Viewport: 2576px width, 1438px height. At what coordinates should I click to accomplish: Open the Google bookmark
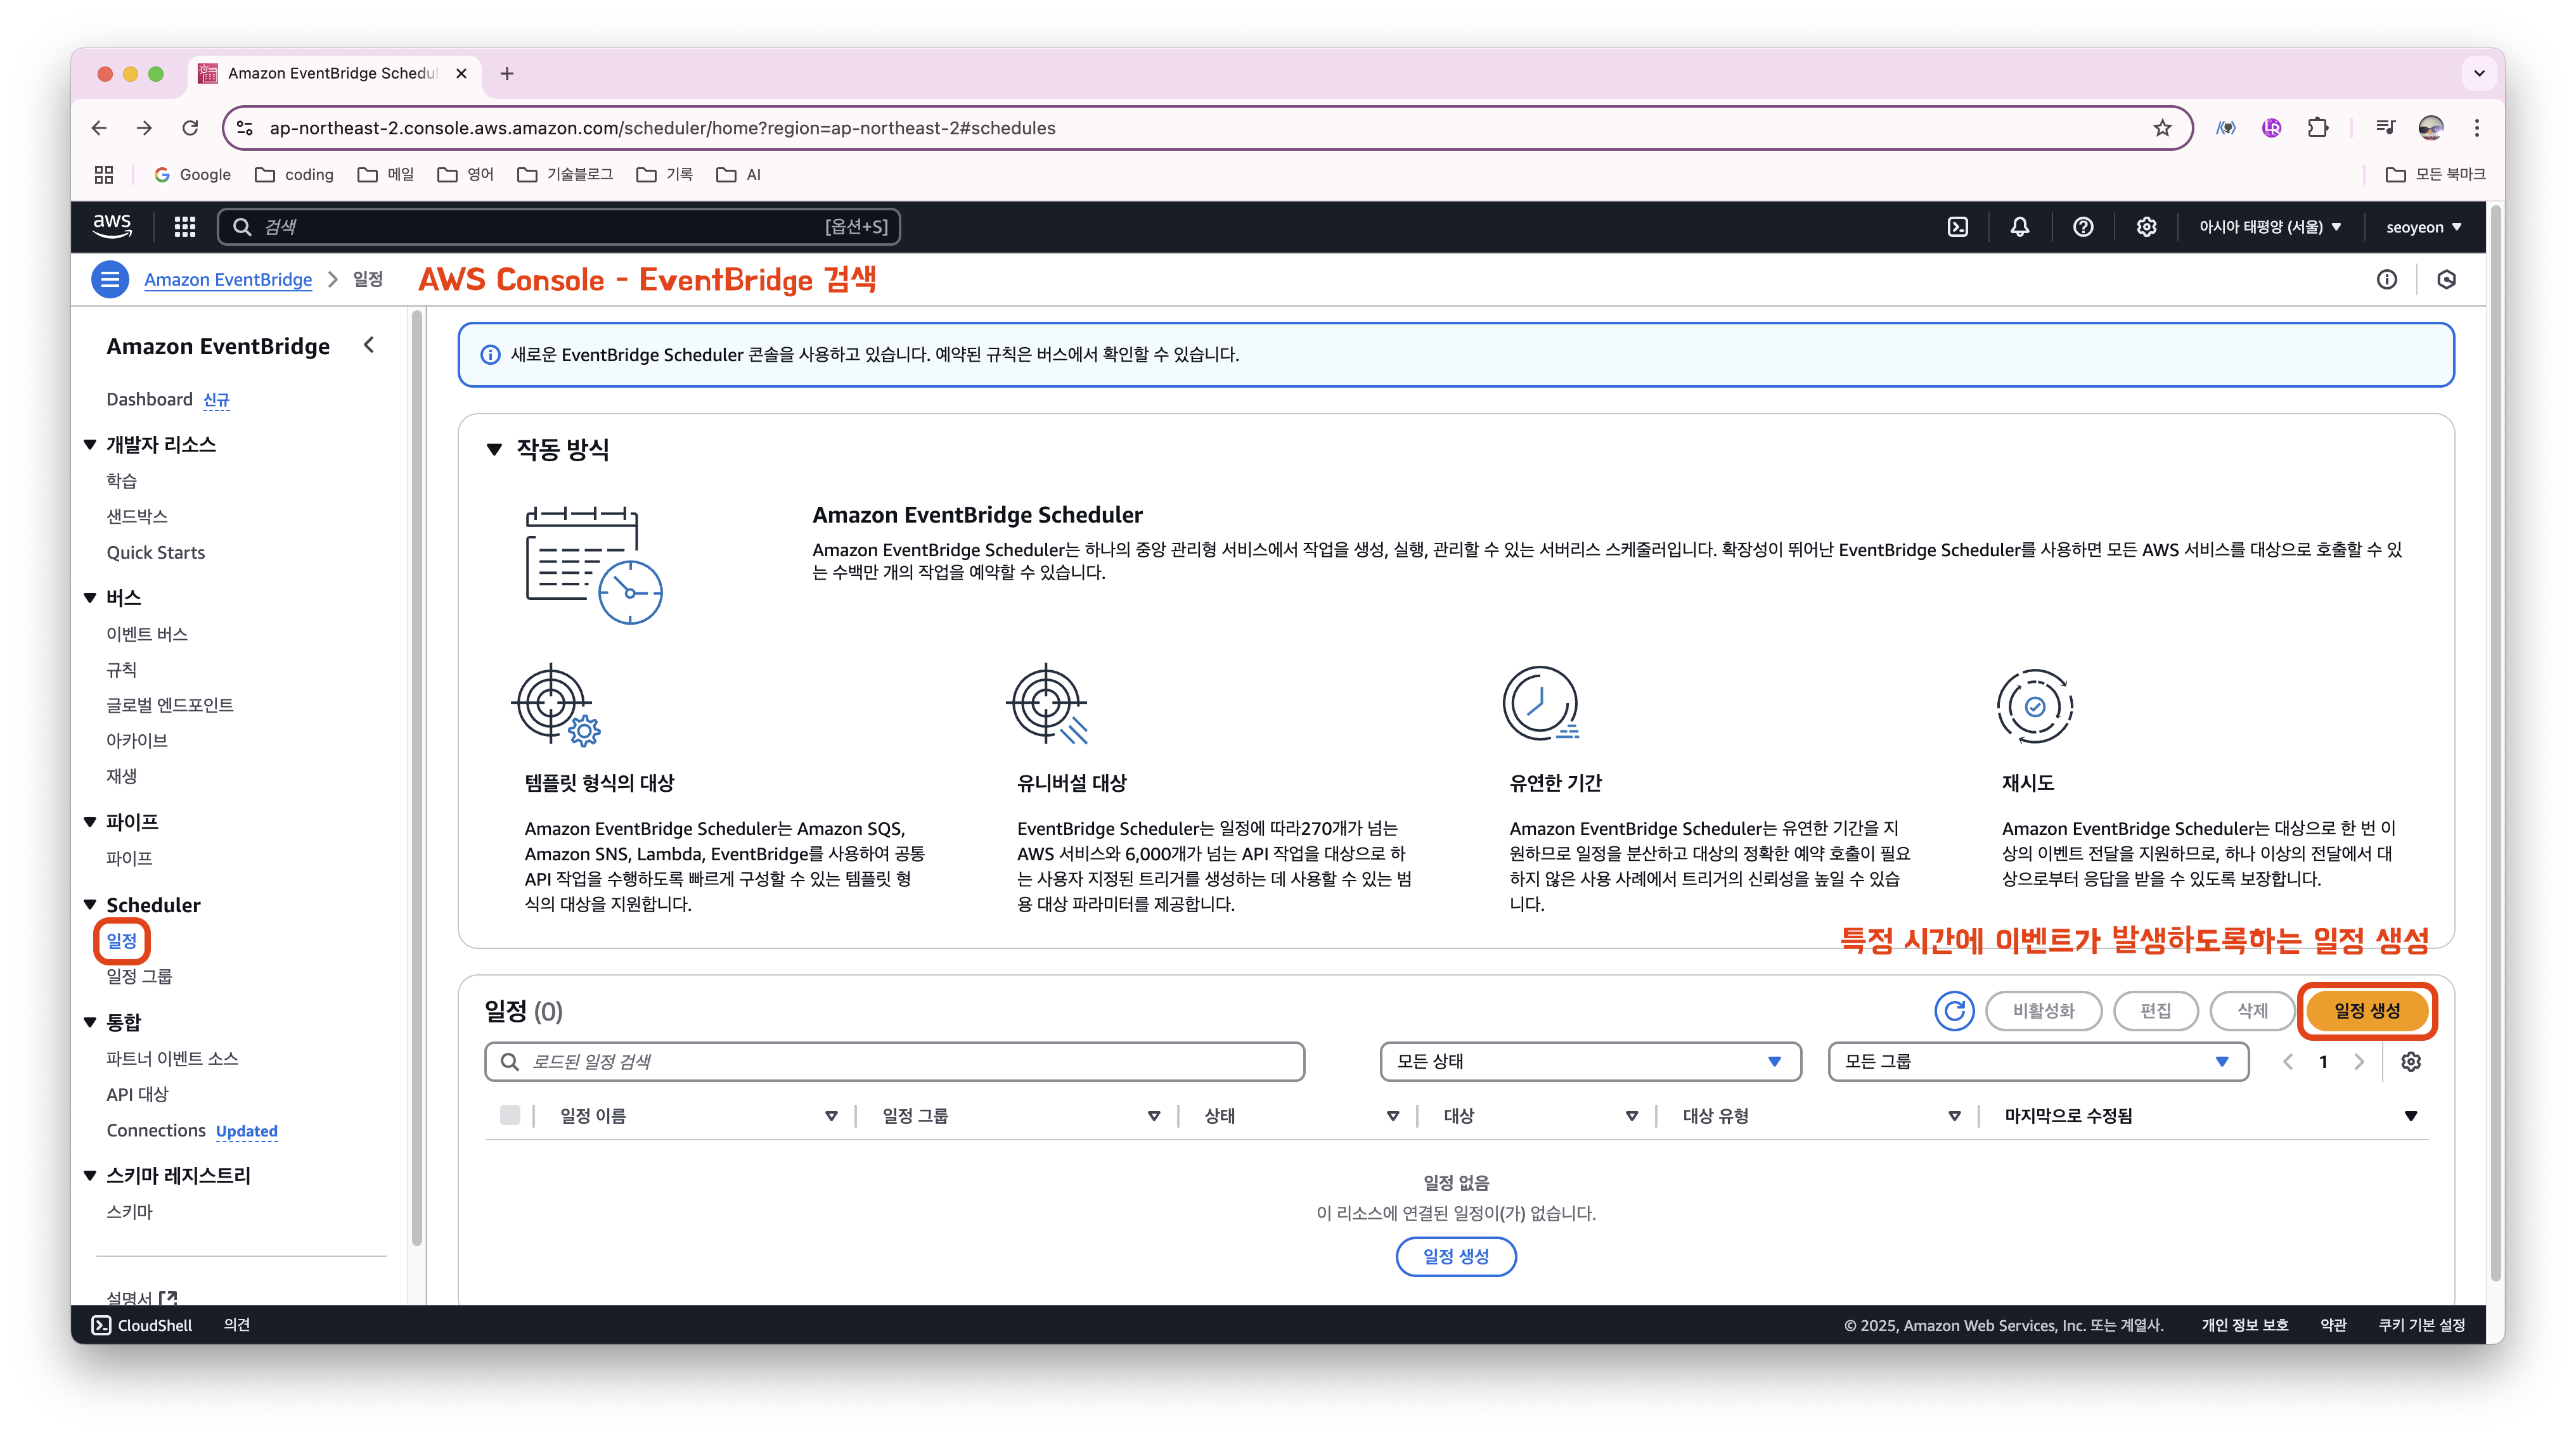tap(192, 175)
